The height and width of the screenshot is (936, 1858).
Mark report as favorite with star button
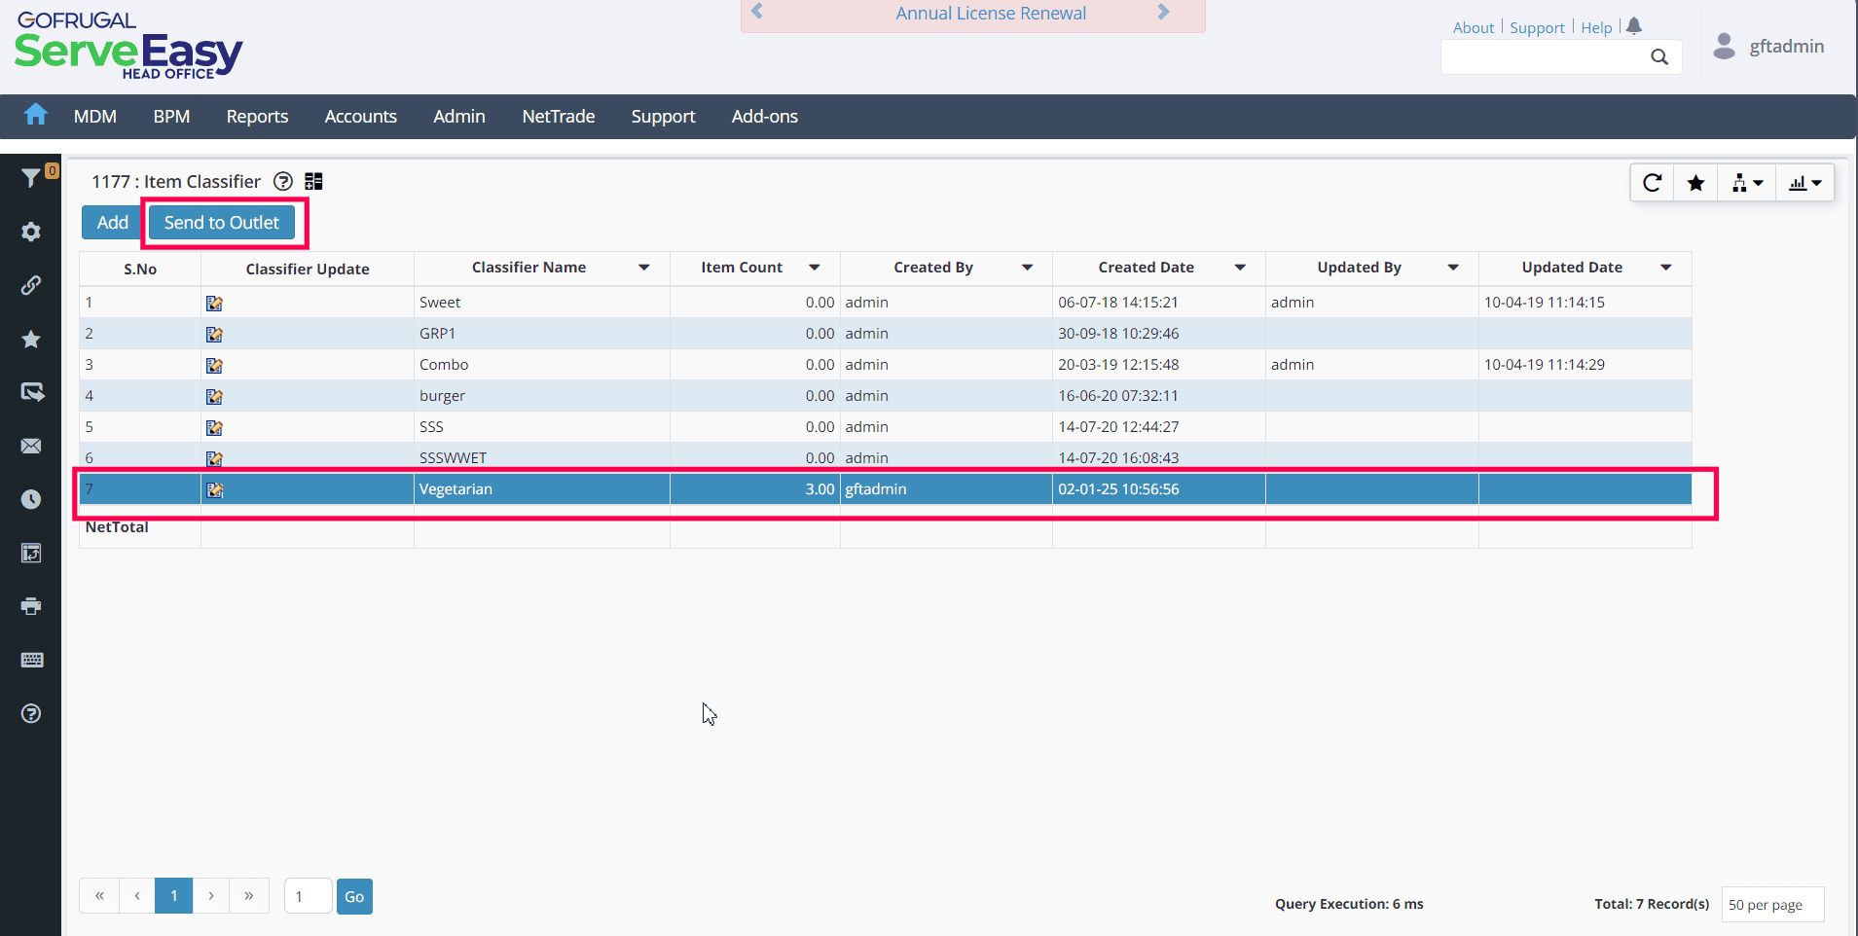point(1695,182)
